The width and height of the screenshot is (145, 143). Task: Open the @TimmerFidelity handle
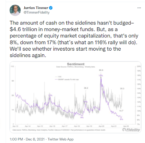click(x=37, y=12)
